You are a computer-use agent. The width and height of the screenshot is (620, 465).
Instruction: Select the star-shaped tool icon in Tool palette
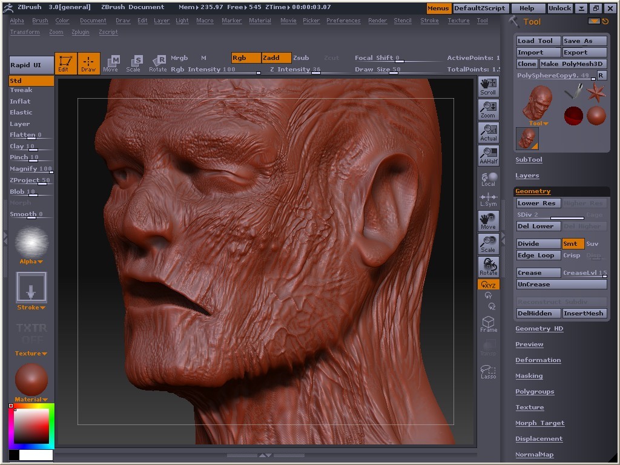(596, 93)
